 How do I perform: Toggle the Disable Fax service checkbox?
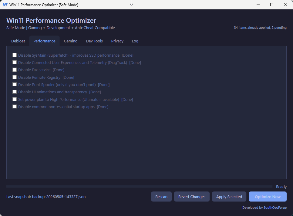click(x=15, y=70)
